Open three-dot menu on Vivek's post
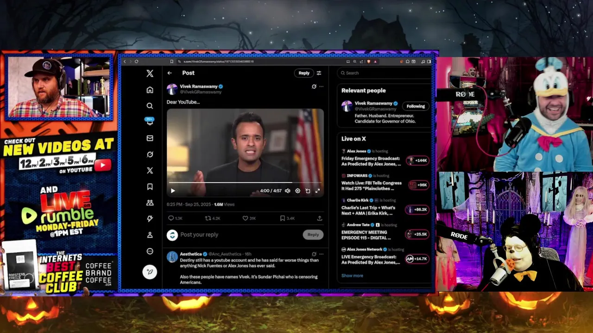The image size is (593, 333). click(321, 86)
